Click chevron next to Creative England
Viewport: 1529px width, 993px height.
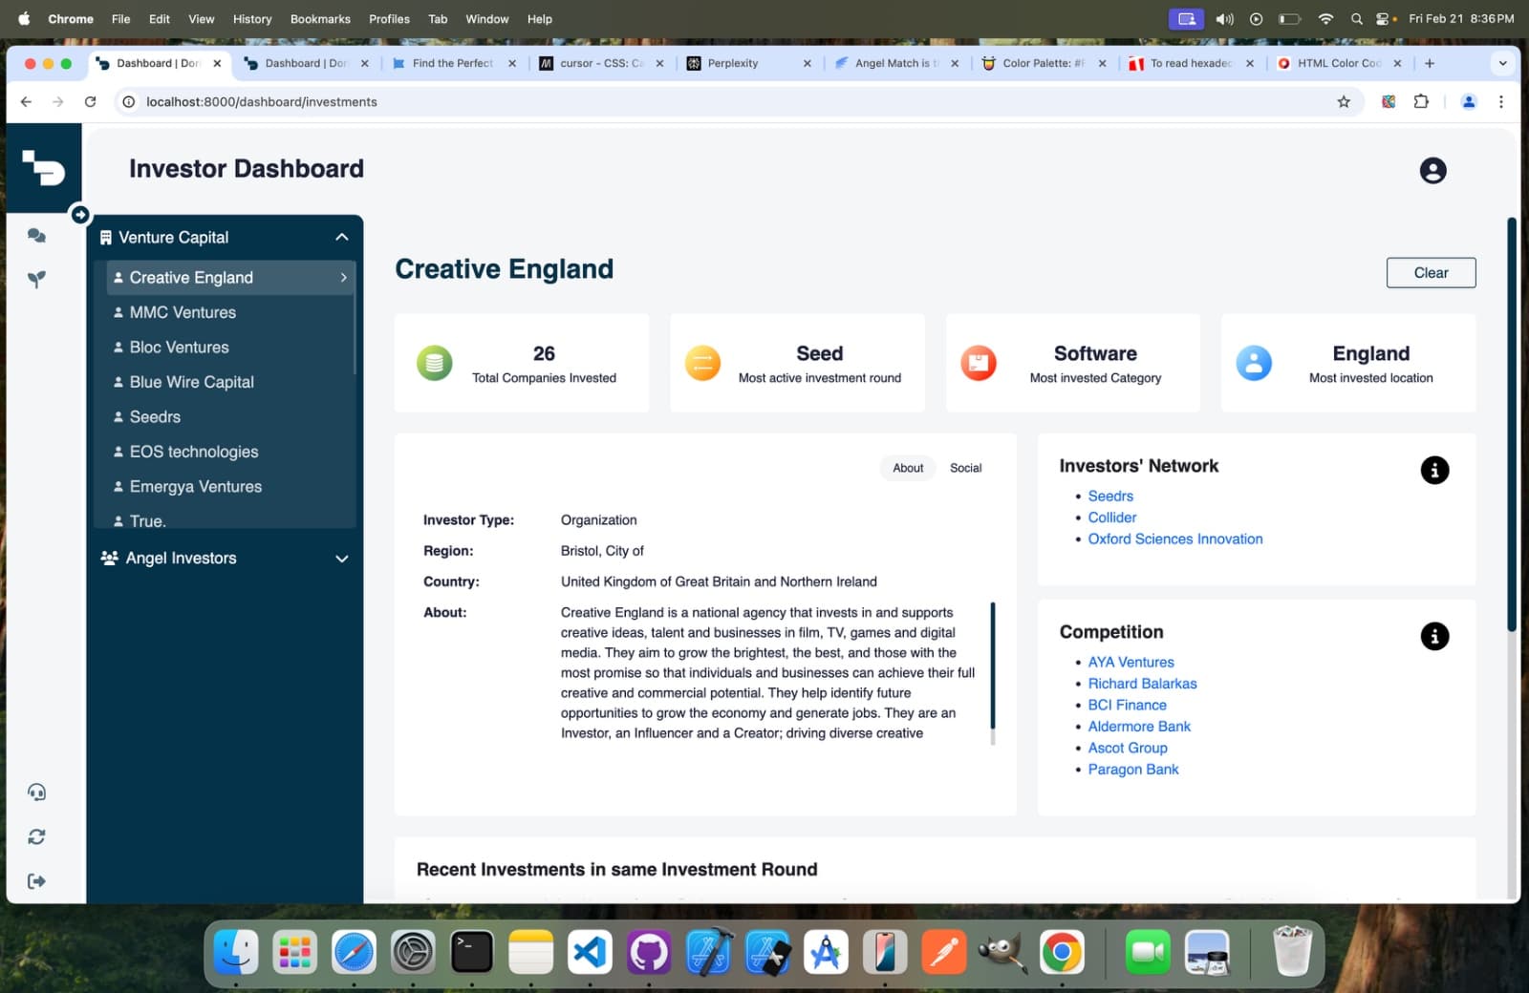(x=343, y=278)
